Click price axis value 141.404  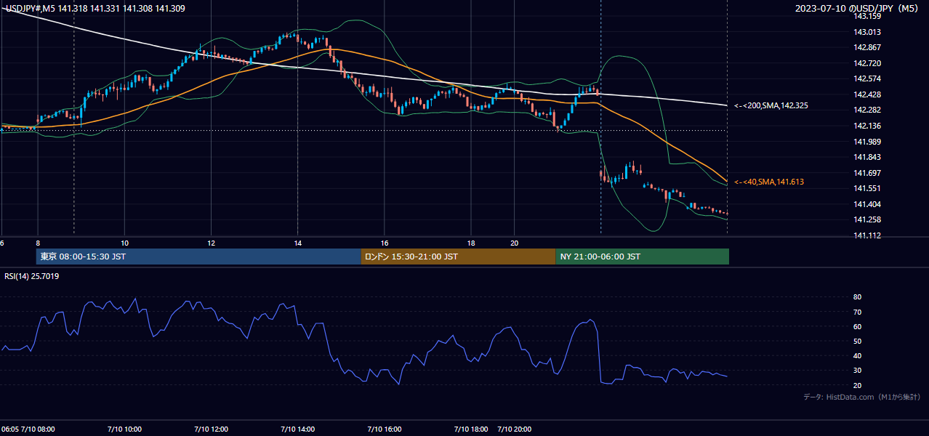click(866, 204)
